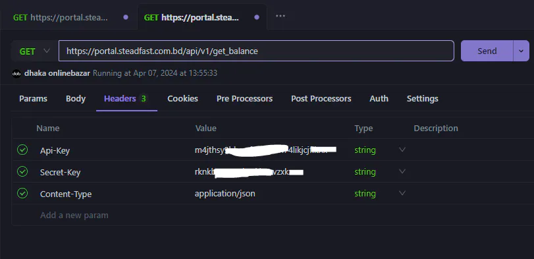Click the Api-Key value field
534x259 pixels.
point(265,150)
